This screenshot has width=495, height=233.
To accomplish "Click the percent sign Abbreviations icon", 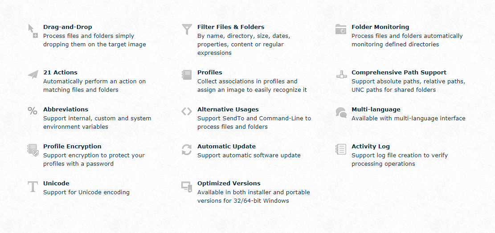I will (33, 111).
